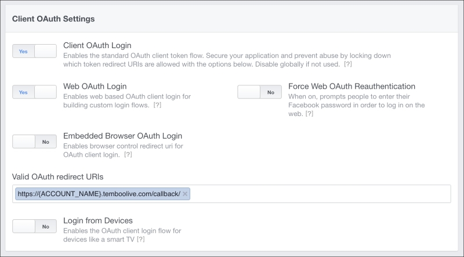Toggle the Web OAuth Login switch

click(x=34, y=92)
